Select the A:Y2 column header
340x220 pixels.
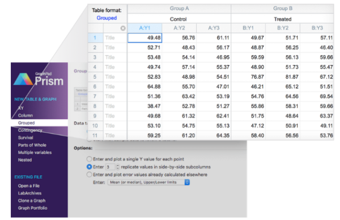(x=179, y=28)
